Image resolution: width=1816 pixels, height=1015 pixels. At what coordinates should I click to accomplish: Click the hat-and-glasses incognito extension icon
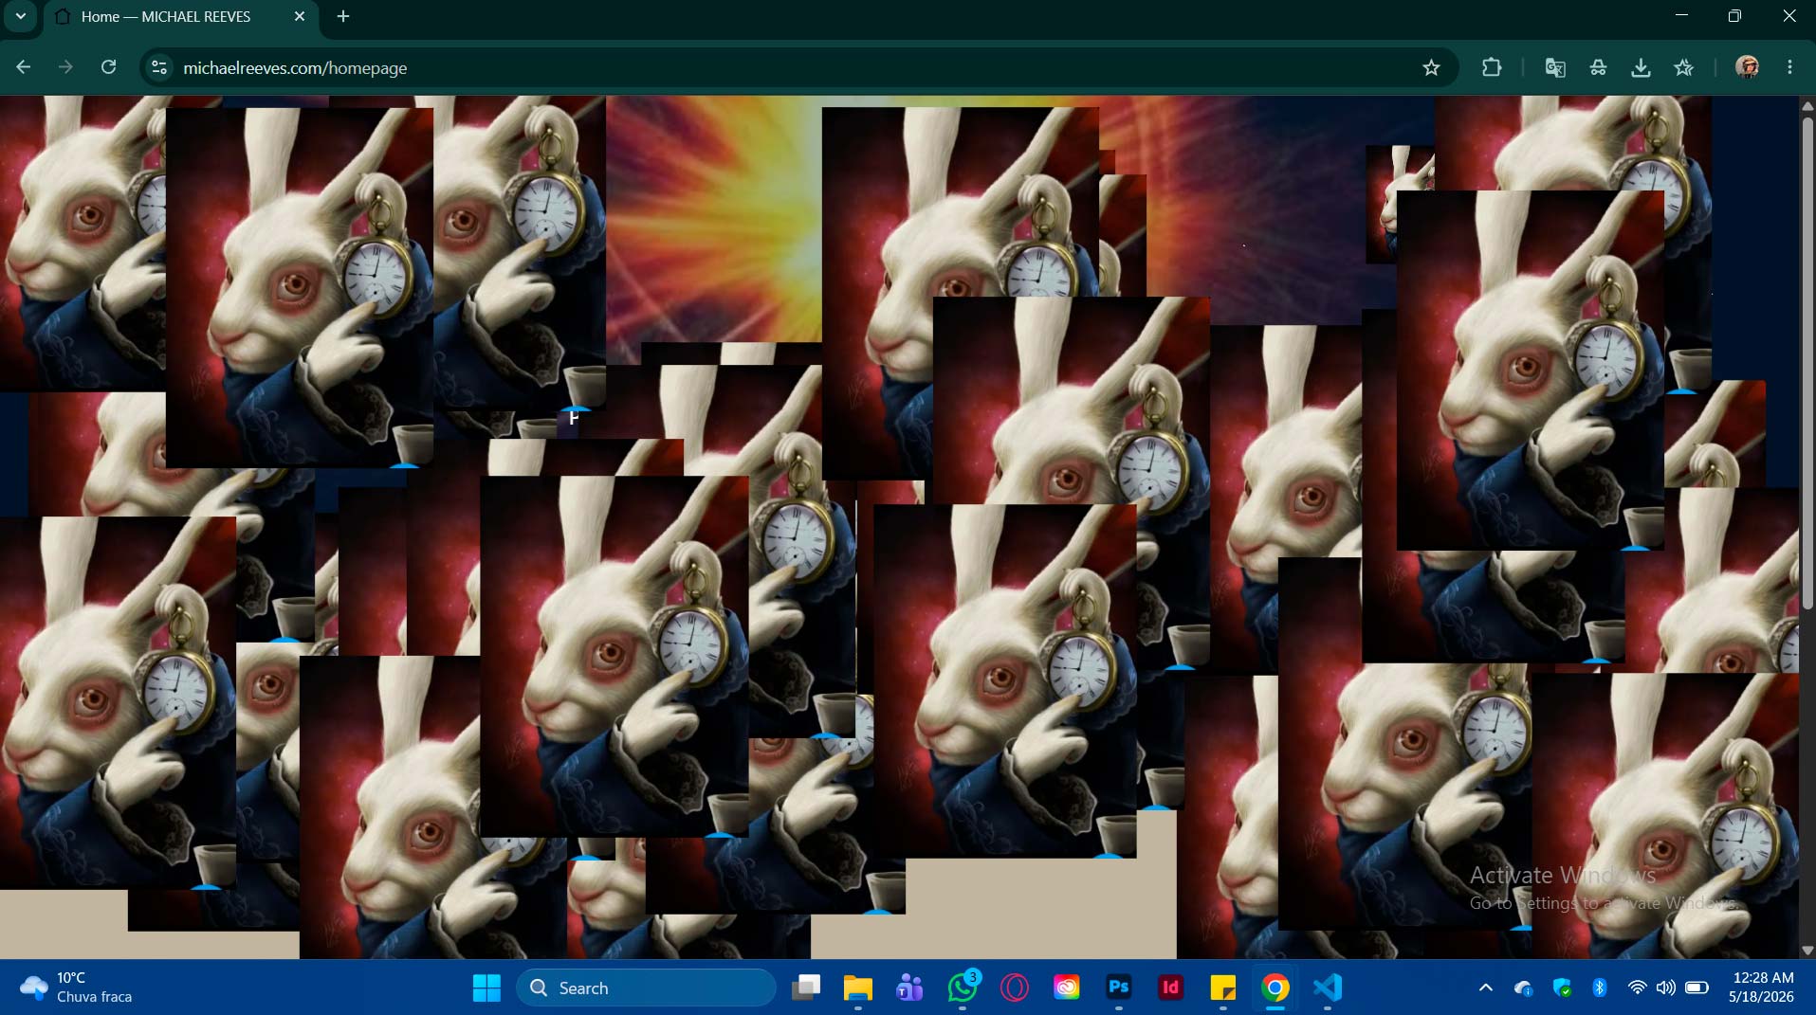pos(1598,67)
